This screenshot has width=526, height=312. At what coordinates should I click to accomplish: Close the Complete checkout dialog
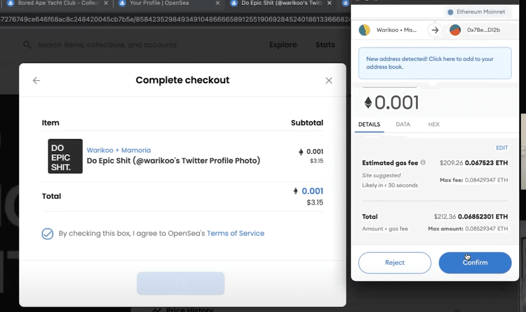pyautogui.click(x=329, y=80)
